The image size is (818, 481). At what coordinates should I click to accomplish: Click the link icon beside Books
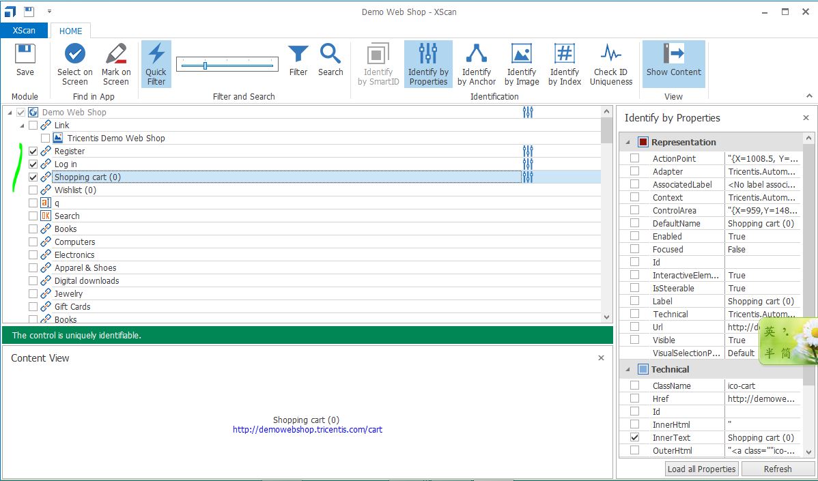coord(46,229)
